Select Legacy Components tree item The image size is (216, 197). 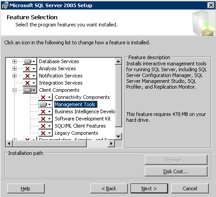tap(76, 133)
